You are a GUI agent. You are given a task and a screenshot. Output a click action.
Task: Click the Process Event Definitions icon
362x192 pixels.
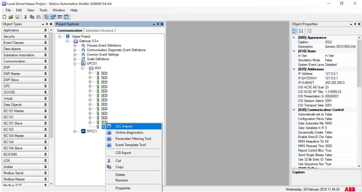pyautogui.click(x=83, y=45)
